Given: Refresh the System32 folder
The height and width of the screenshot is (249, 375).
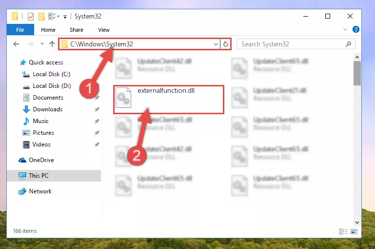Looking at the screenshot, I should click(x=225, y=44).
